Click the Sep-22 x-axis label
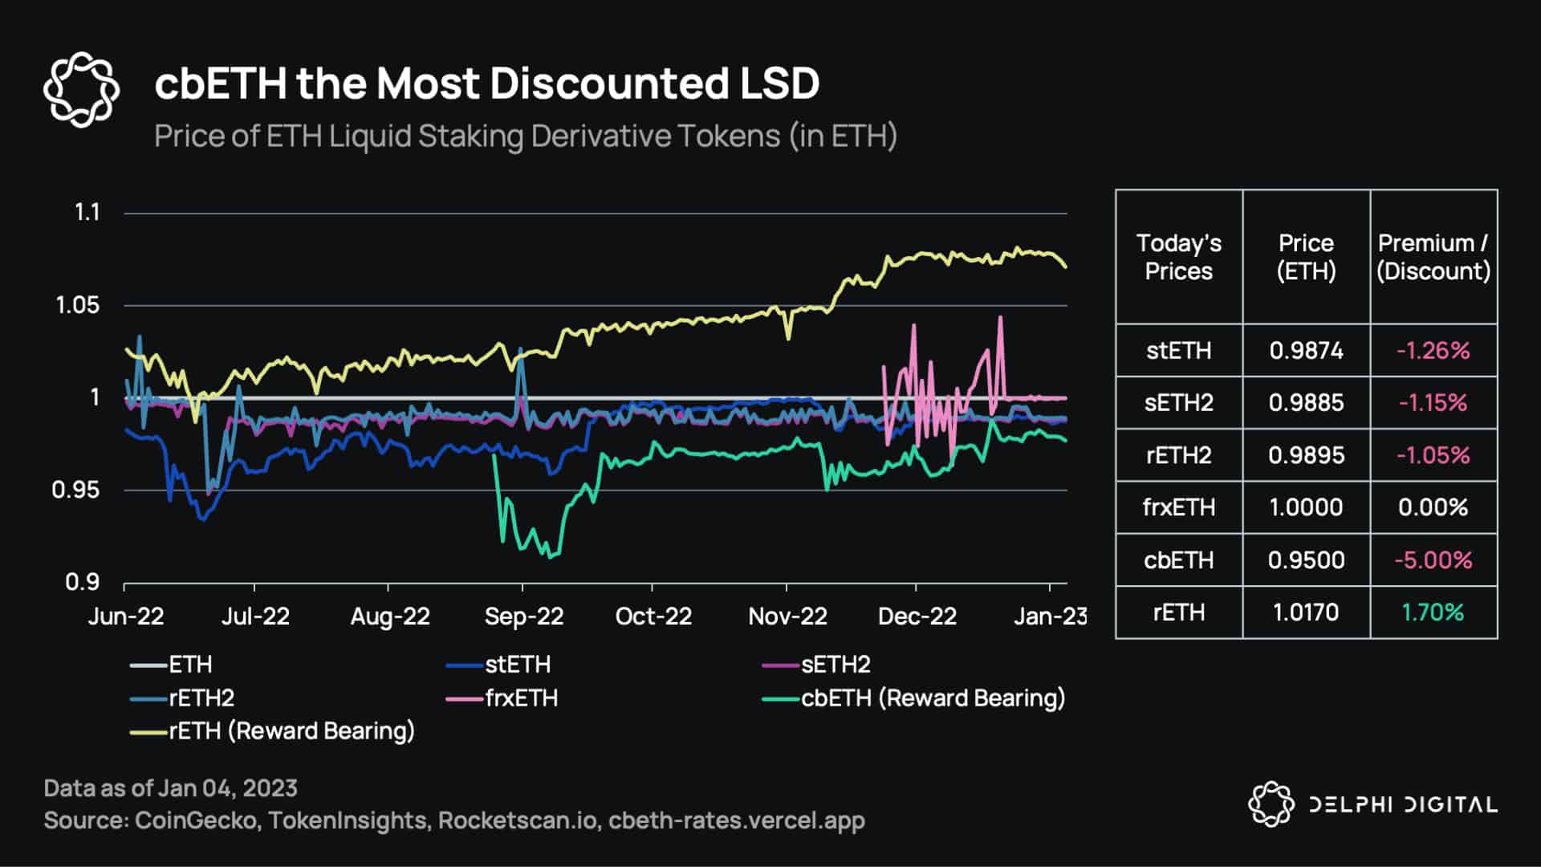This screenshot has width=1541, height=867. click(x=524, y=617)
